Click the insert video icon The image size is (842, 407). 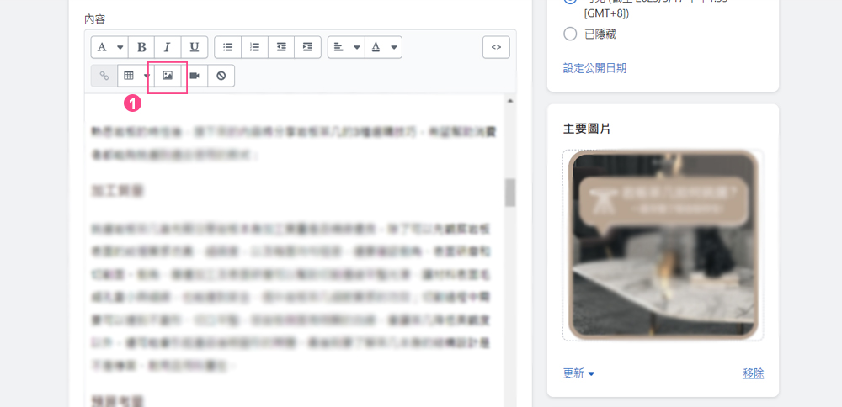click(x=195, y=76)
